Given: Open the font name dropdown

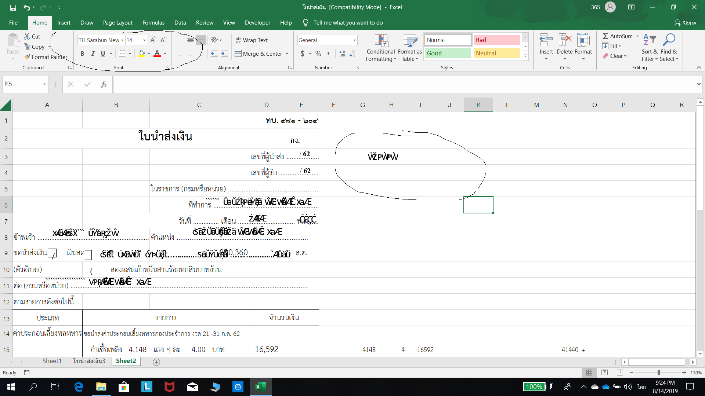Looking at the screenshot, I should (122, 40).
